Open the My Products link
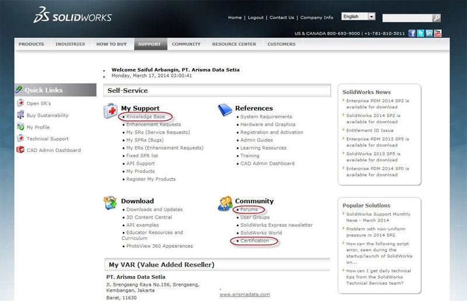 tap(140, 171)
